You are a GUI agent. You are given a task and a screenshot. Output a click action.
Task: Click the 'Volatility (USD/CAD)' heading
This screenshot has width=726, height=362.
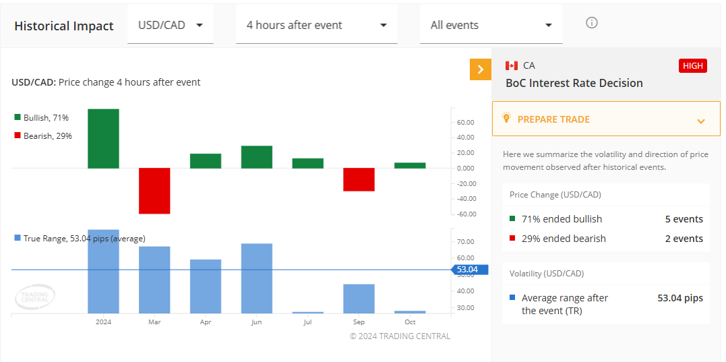pyautogui.click(x=547, y=274)
